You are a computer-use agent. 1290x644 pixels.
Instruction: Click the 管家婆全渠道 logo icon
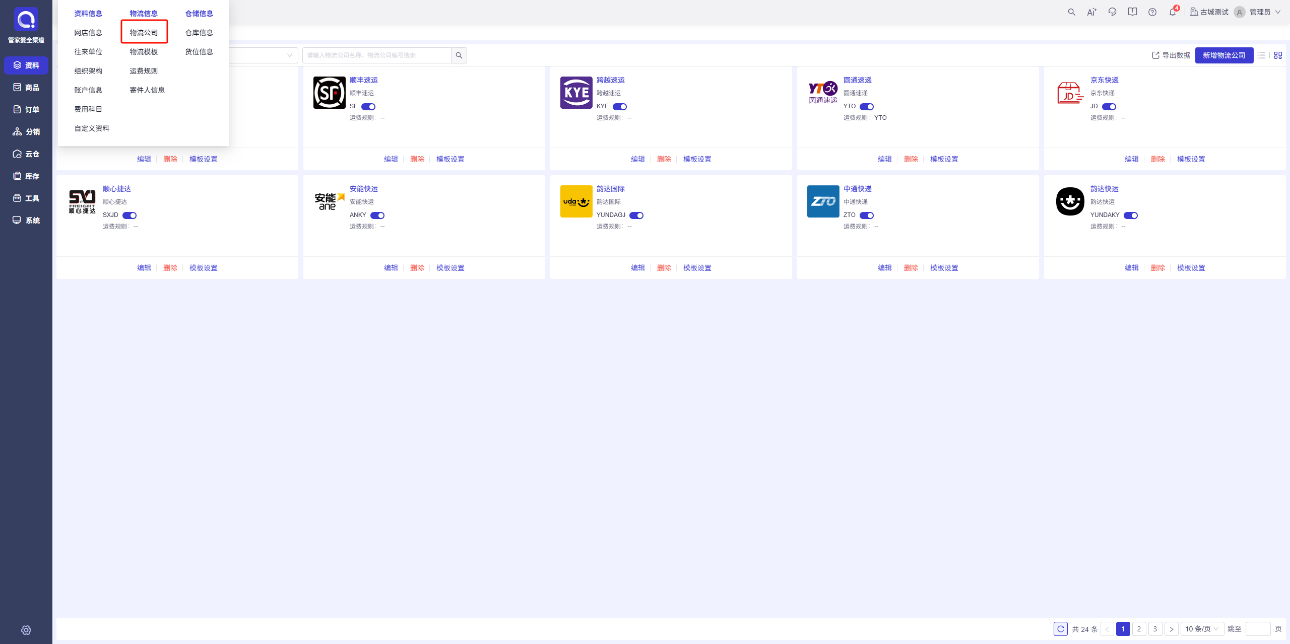coord(26,19)
